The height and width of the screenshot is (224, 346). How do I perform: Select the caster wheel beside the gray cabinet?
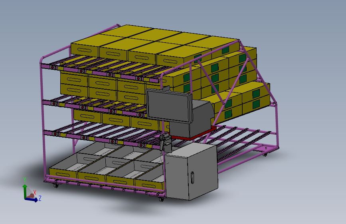pos(162,199)
